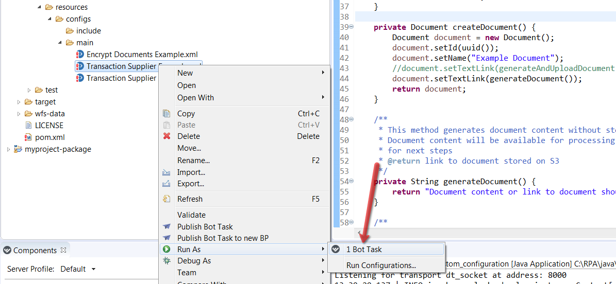Select the Components tab
Screen dimensions: 616x284
click(x=35, y=250)
